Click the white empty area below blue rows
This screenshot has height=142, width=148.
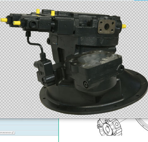[x=29, y=139]
